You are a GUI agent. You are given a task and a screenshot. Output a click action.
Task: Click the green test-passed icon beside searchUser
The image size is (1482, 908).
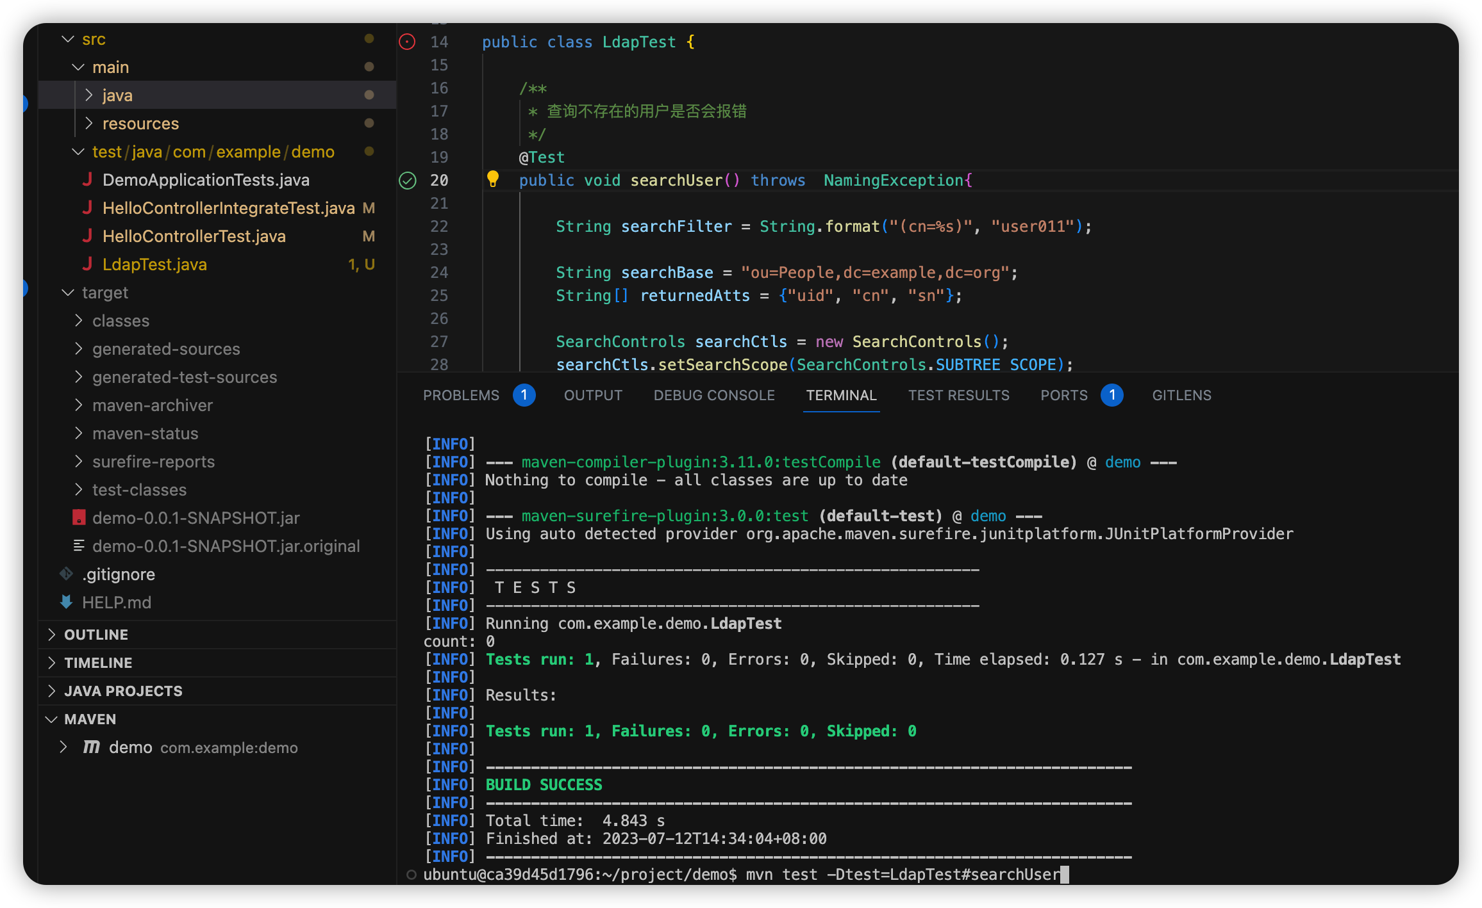408,181
